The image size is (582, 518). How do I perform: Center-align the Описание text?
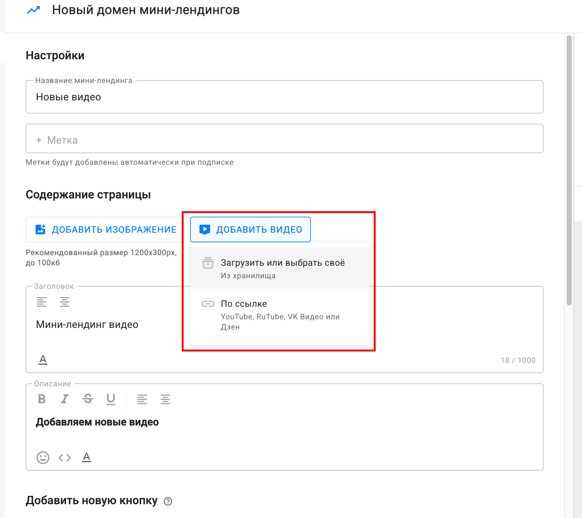[165, 399]
